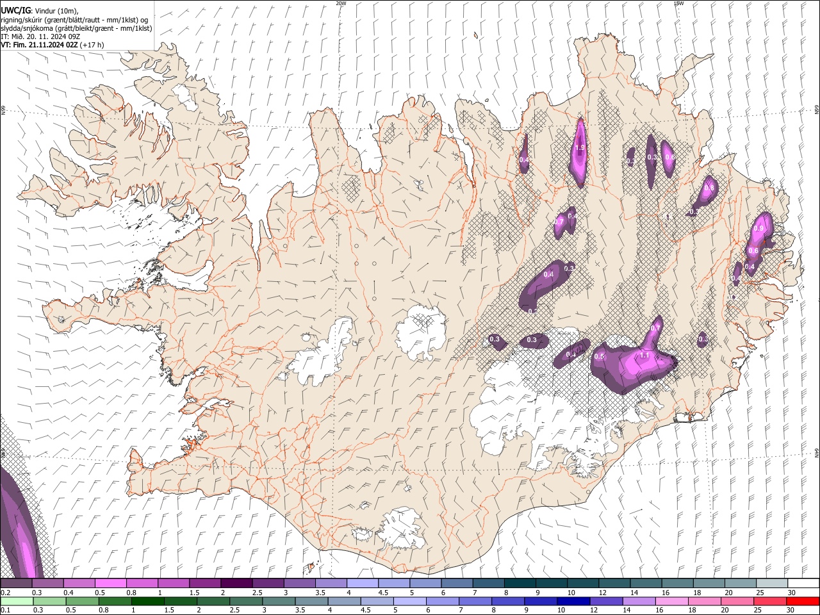Screen dimensions: 820x615
Task: Click the 'rigning/skúrir' legend description line
Action: [x=74, y=20]
